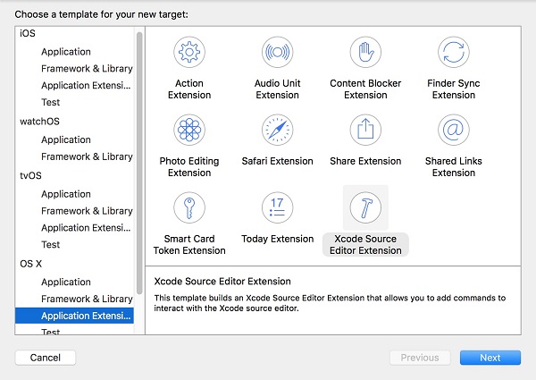The width and height of the screenshot is (536, 380).
Task: Select Framework & Library under tvOS
Action: pyautogui.click(x=87, y=211)
